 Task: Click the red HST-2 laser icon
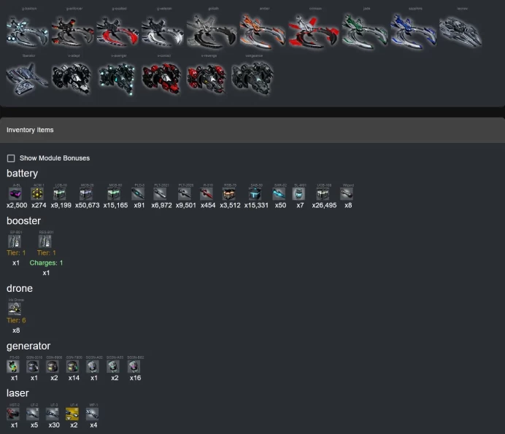pyautogui.click(x=13, y=414)
